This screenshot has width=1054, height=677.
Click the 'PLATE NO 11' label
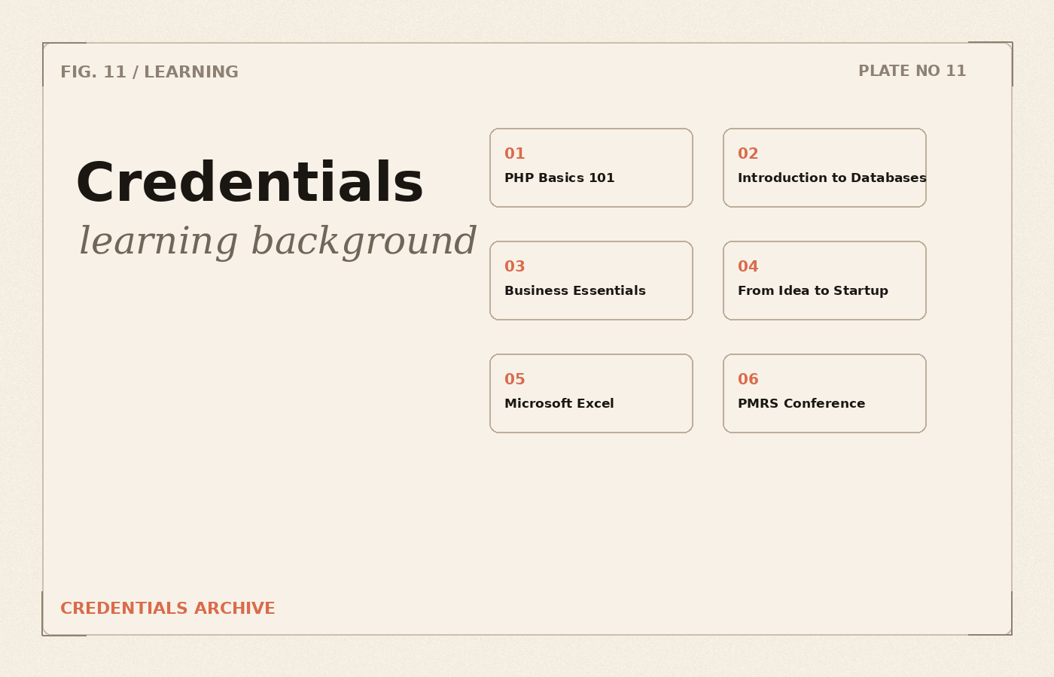pos(912,71)
